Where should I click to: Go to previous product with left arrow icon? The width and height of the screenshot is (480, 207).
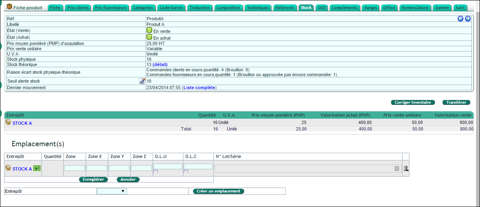(461, 19)
